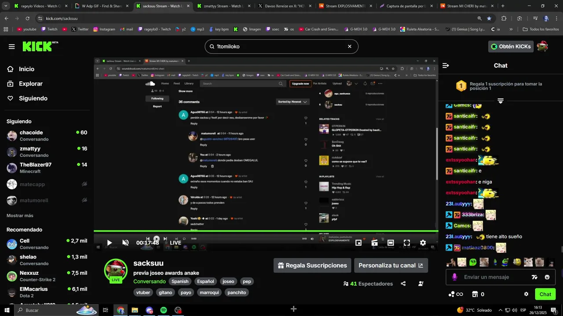
Task: Open chat settings gear
Action: (x=526, y=294)
